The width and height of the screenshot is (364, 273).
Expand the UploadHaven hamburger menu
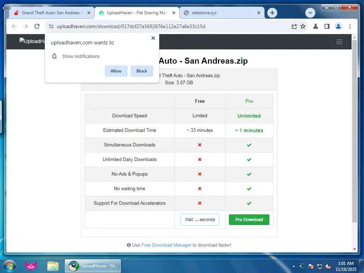(x=339, y=42)
